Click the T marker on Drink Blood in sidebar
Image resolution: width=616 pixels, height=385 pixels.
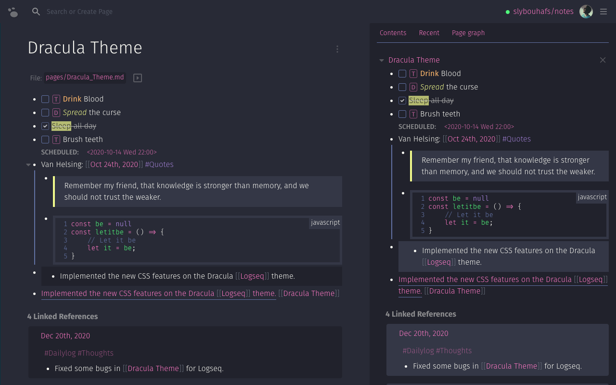coord(413,74)
